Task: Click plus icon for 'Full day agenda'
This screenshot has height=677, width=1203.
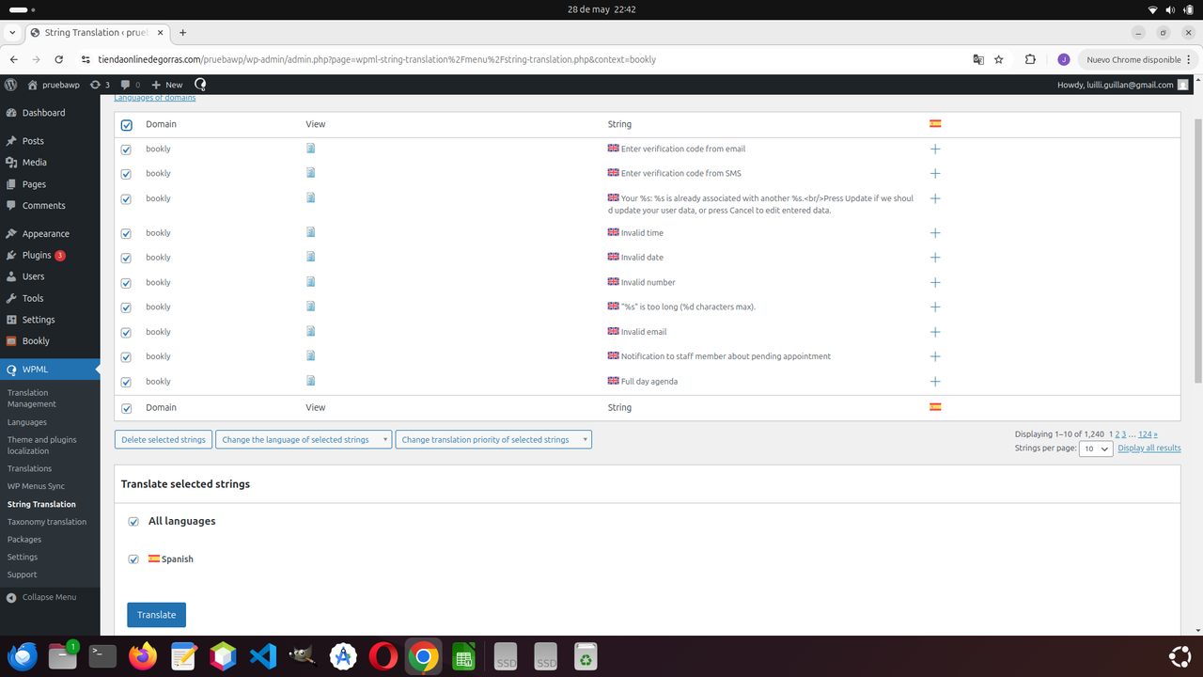Action: 935,382
